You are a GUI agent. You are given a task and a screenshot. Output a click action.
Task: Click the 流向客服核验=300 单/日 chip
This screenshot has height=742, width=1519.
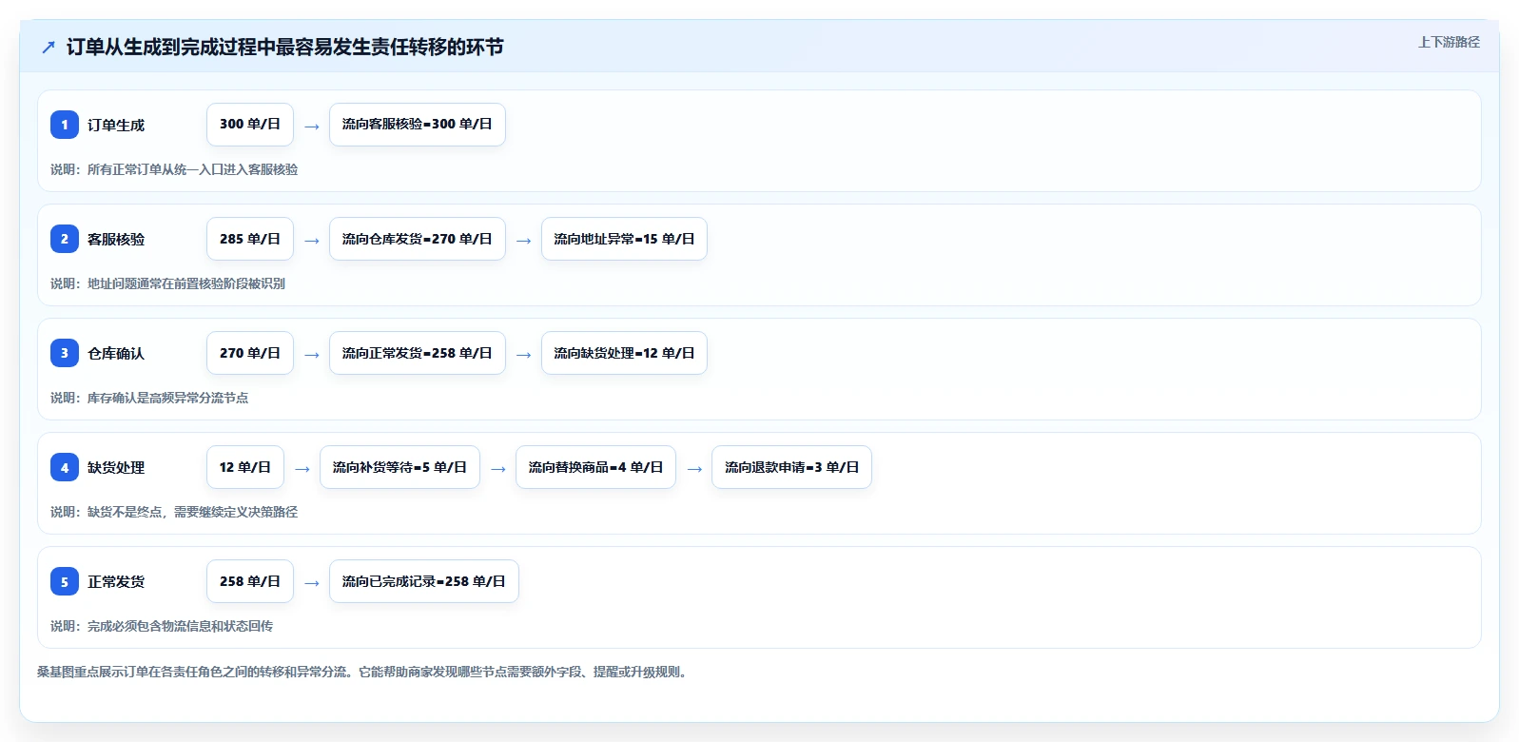point(418,125)
